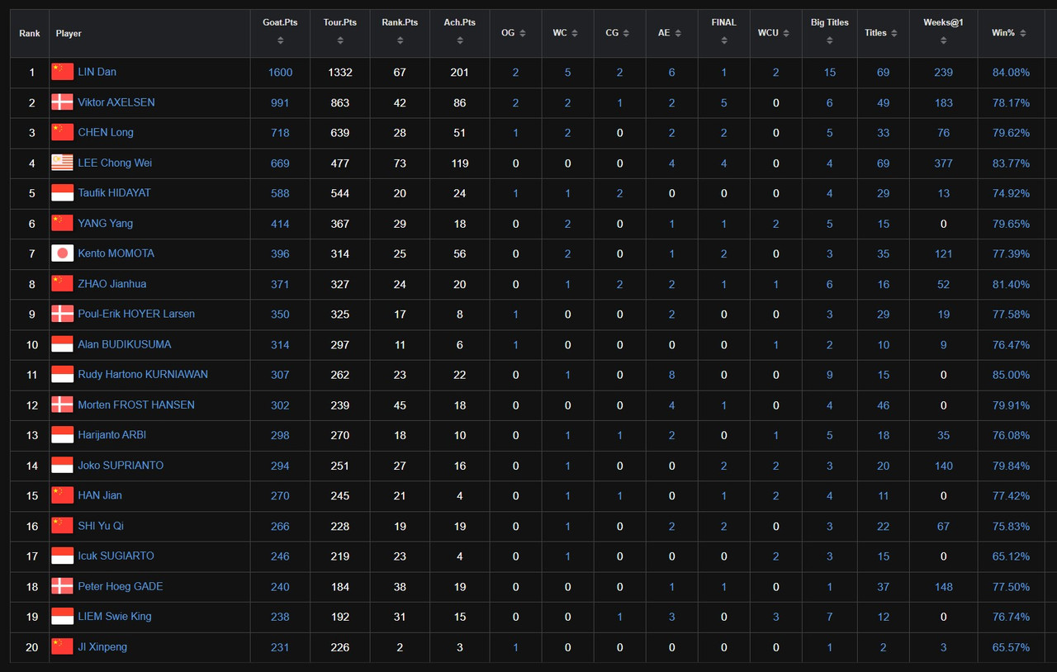The height and width of the screenshot is (672, 1057).
Task: Open Viktor AXELSEN player profile
Action: tap(116, 102)
